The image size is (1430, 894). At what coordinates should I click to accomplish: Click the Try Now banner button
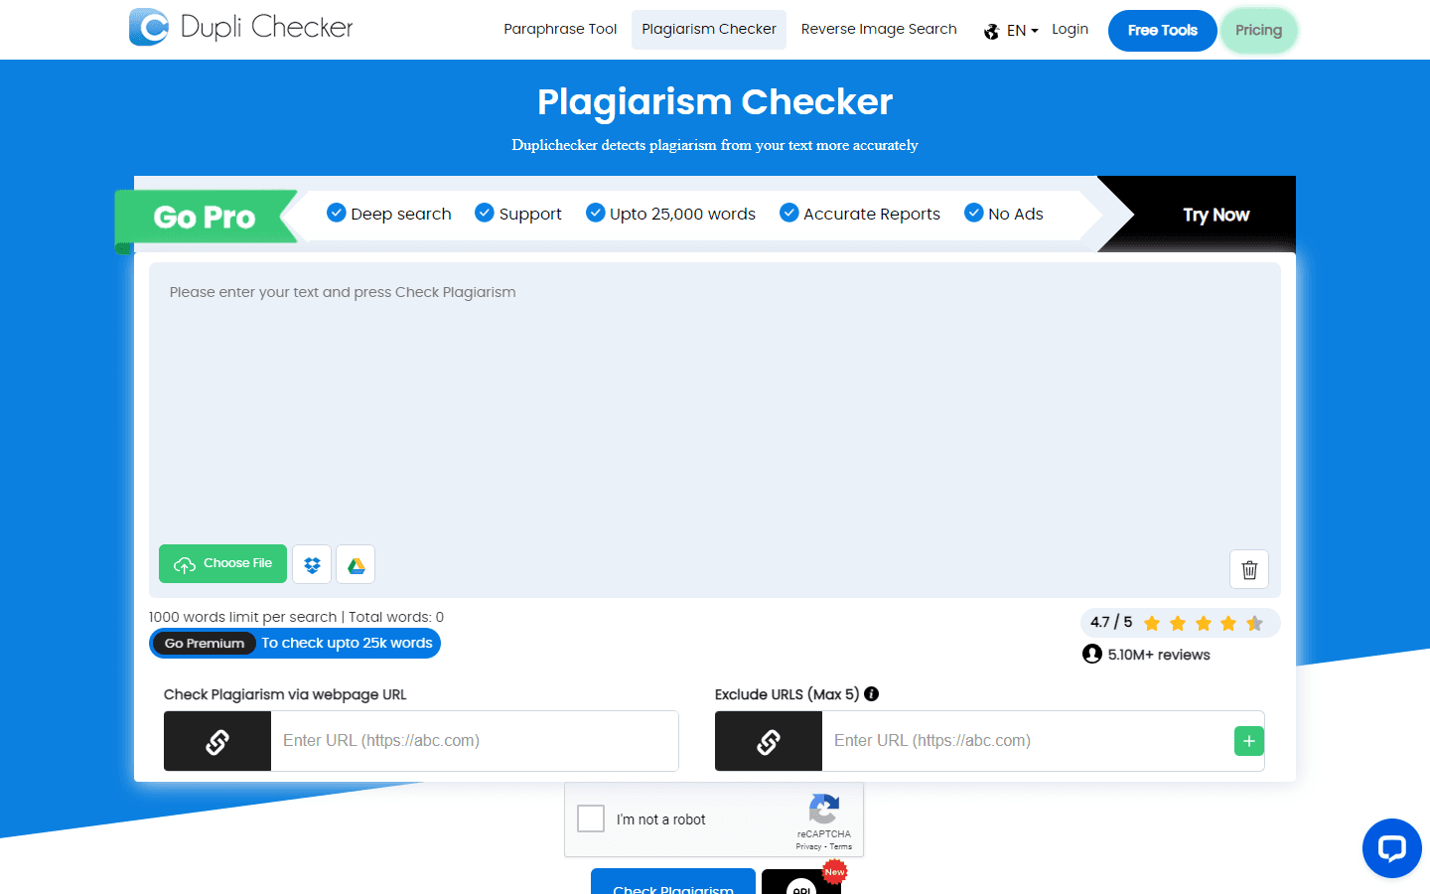[1215, 215]
